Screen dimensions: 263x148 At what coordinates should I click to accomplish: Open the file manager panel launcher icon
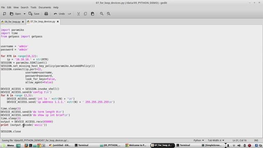[35, 146]
